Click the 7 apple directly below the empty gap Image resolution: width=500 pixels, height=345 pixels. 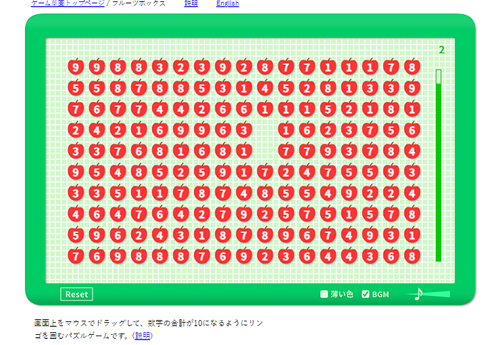coord(265,172)
